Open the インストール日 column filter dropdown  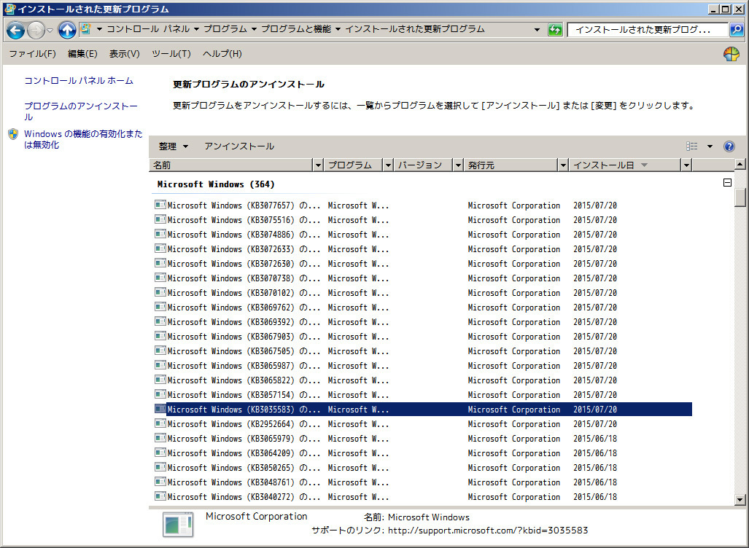click(x=686, y=165)
